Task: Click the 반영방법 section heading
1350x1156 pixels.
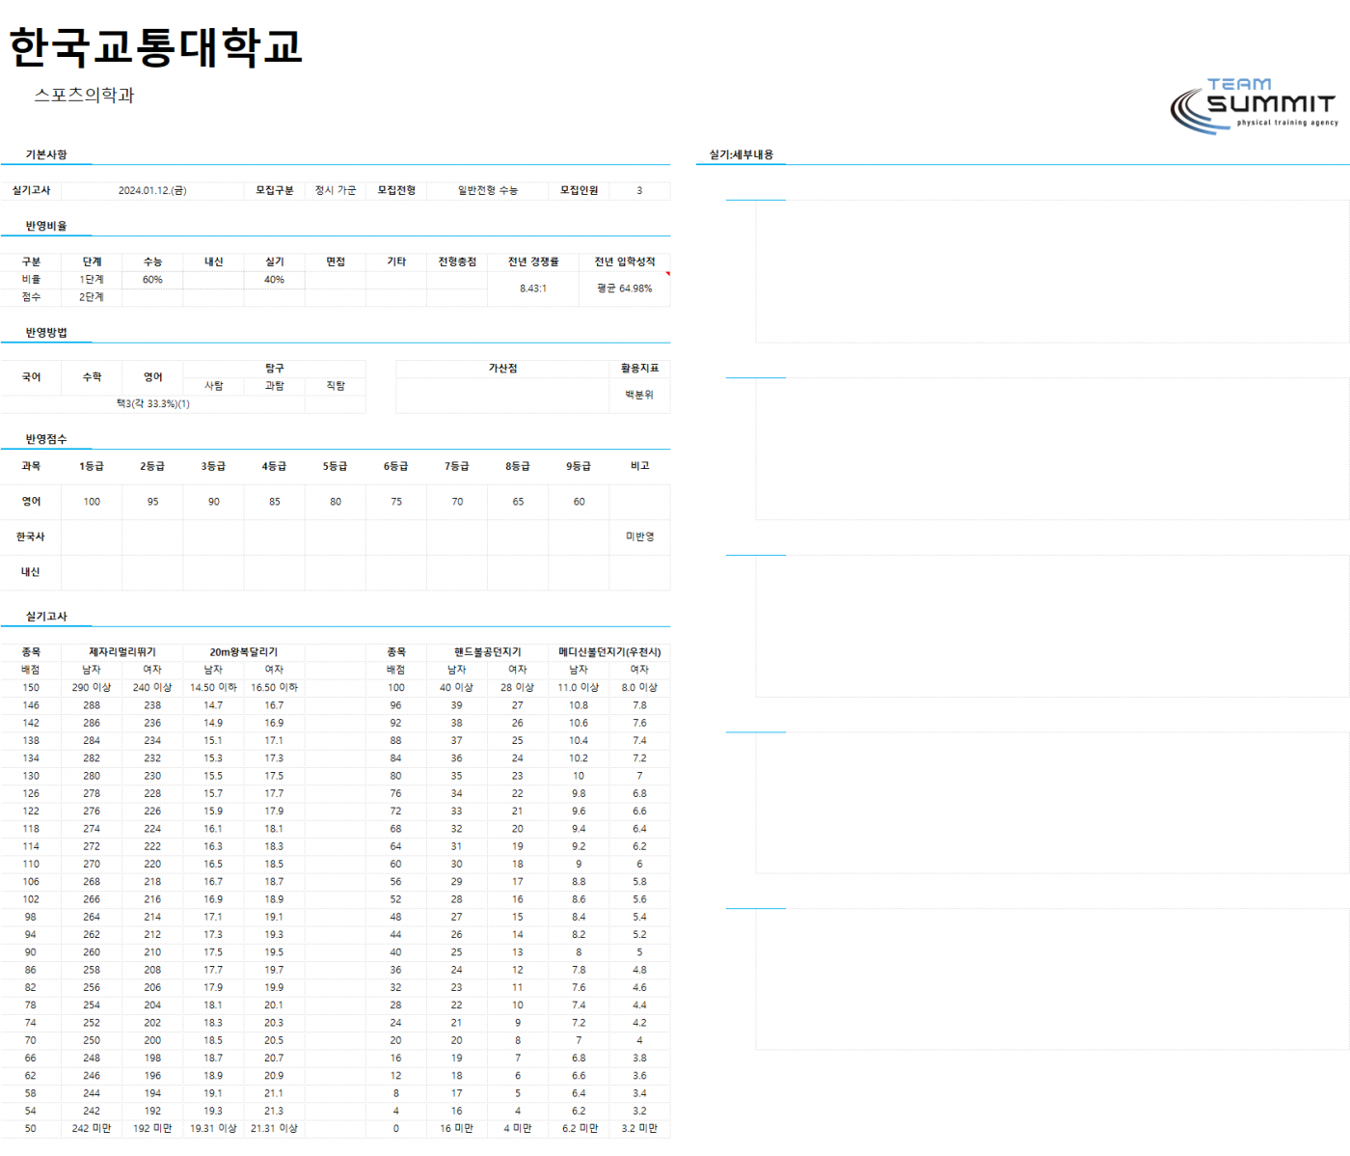Action: click(x=46, y=333)
